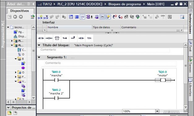Insert output coil from favorites

coord(49,38)
